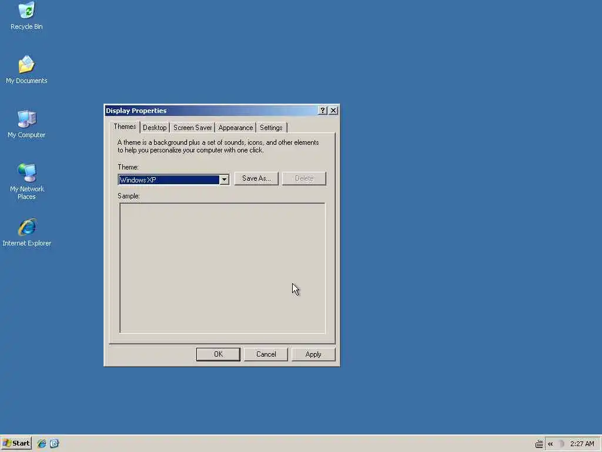
Task: Select the Internet Explorer desktop icon
Action: 26,232
